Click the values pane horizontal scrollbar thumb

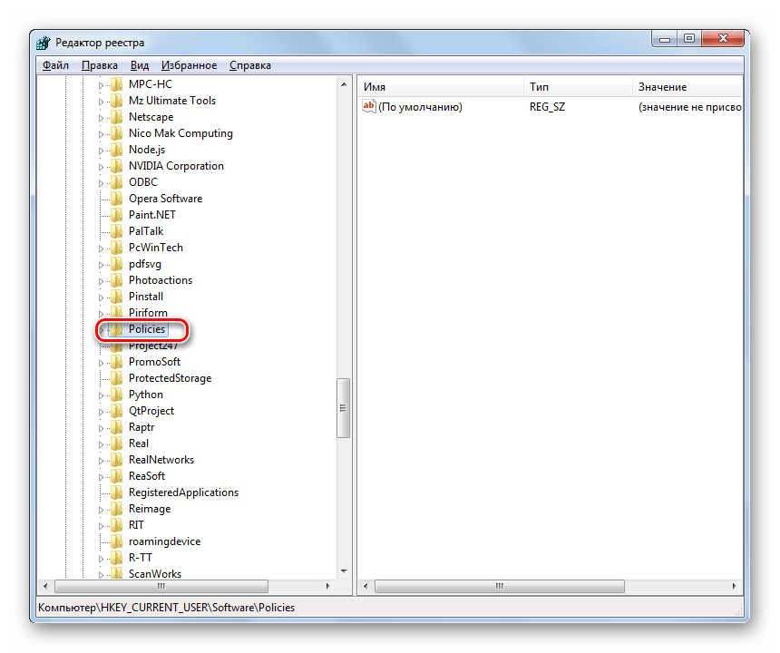tap(499, 587)
